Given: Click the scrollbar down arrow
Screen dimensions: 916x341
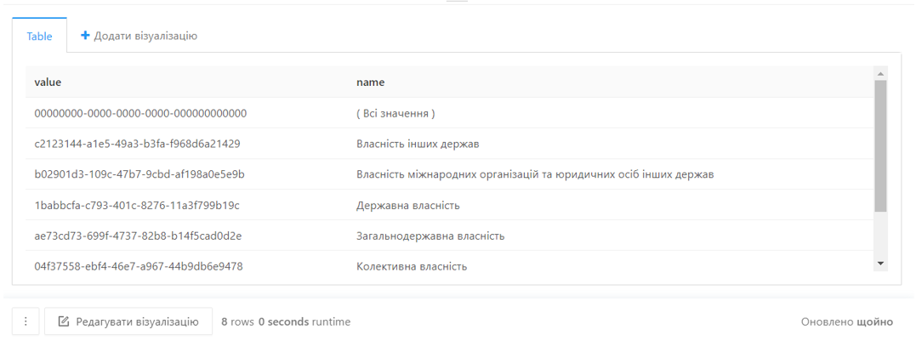Looking at the screenshot, I should pos(880,264).
